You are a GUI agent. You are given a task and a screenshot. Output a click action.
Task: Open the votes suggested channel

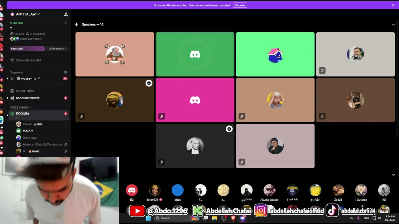pos(39,78)
